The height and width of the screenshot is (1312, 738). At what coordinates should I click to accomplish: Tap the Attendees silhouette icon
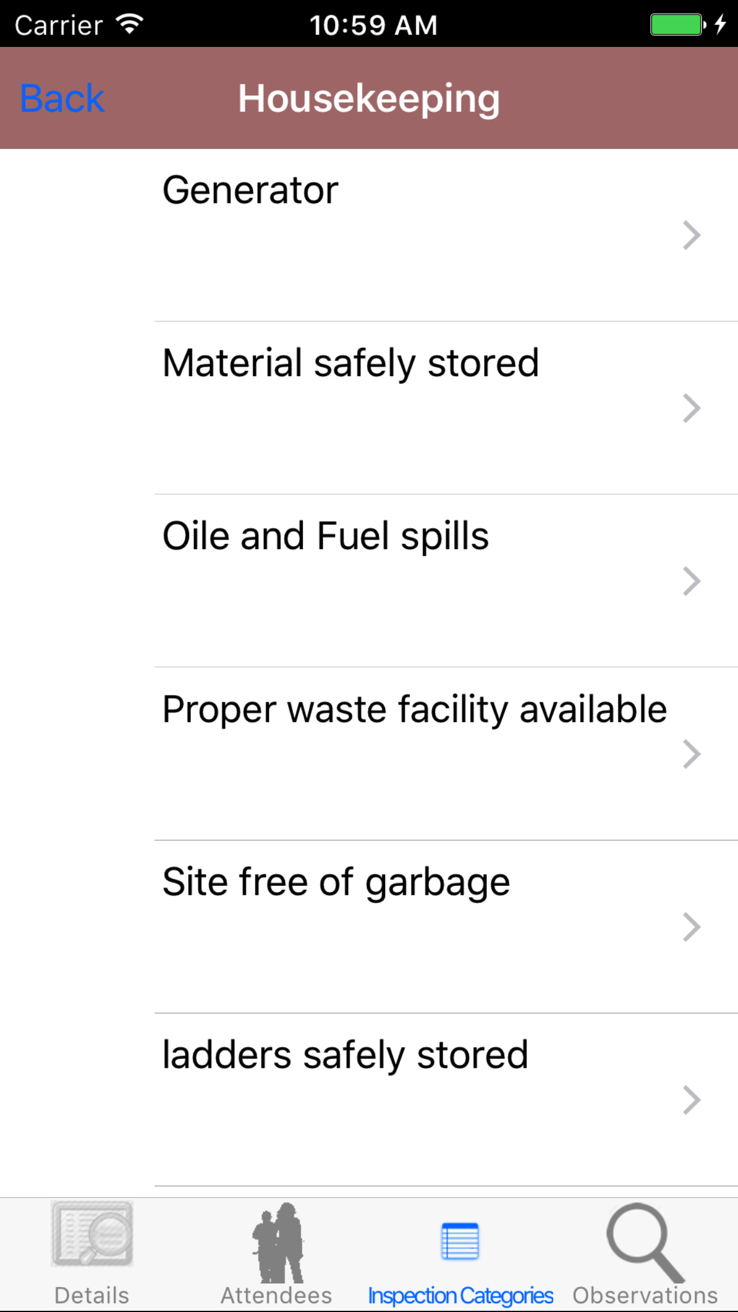[277, 1242]
